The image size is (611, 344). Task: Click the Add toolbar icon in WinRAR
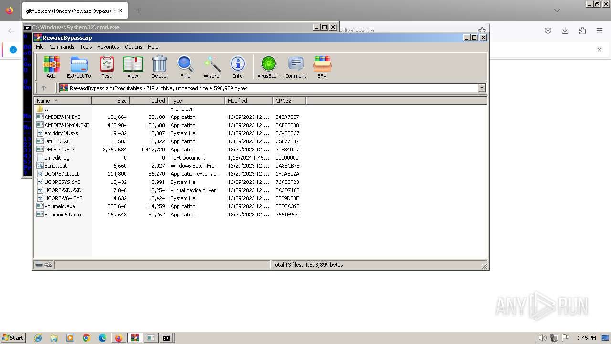(x=51, y=67)
